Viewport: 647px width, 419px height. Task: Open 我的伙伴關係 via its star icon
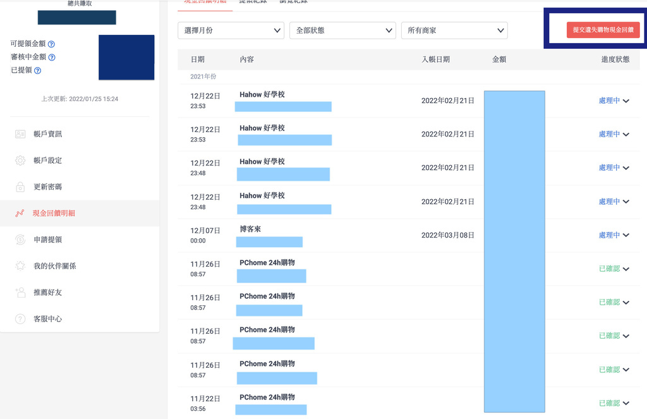coord(20,266)
